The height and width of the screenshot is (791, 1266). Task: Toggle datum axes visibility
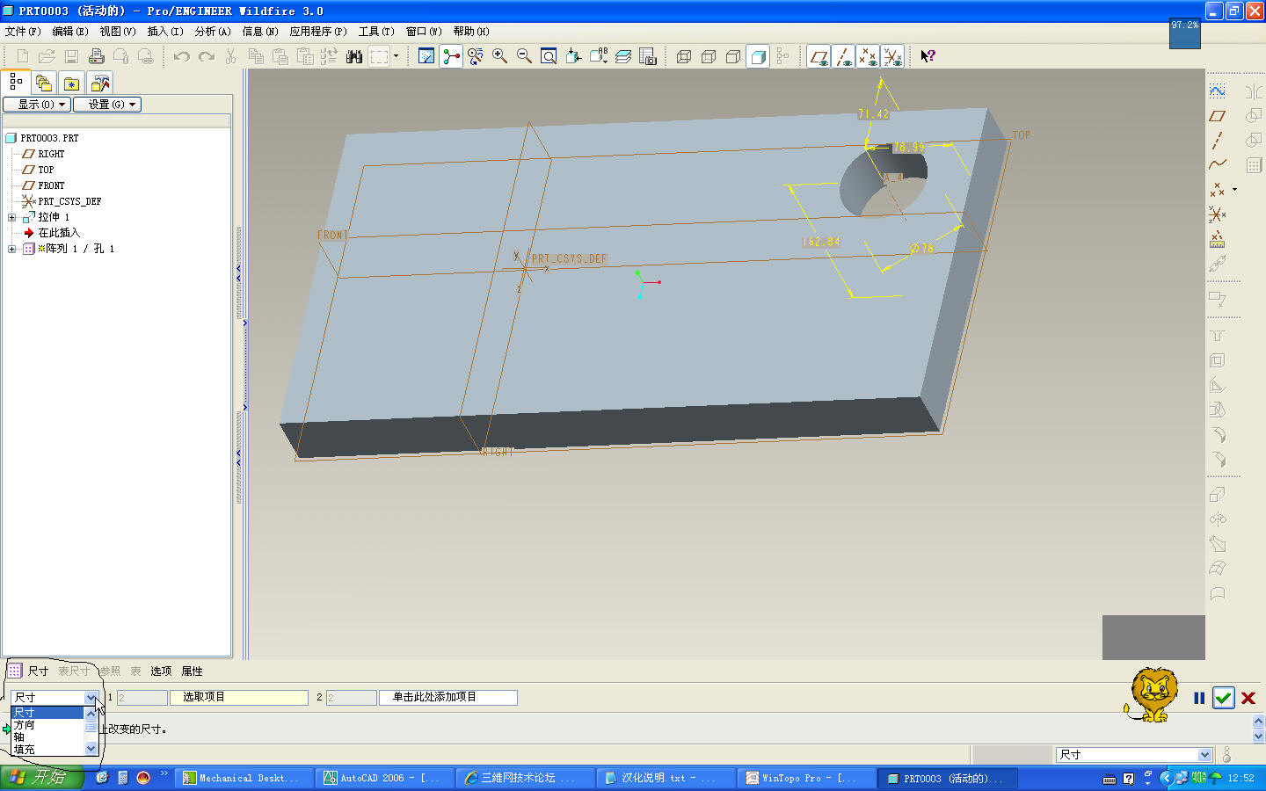pyautogui.click(x=843, y=56)
